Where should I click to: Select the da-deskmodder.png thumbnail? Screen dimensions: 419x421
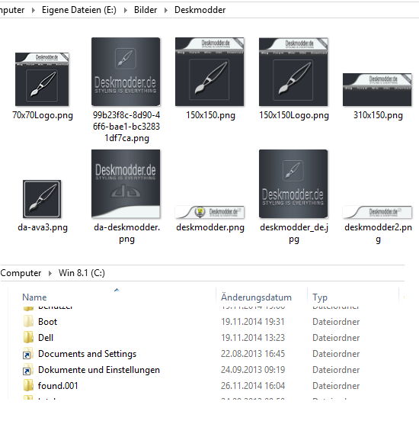pos(126,184)
